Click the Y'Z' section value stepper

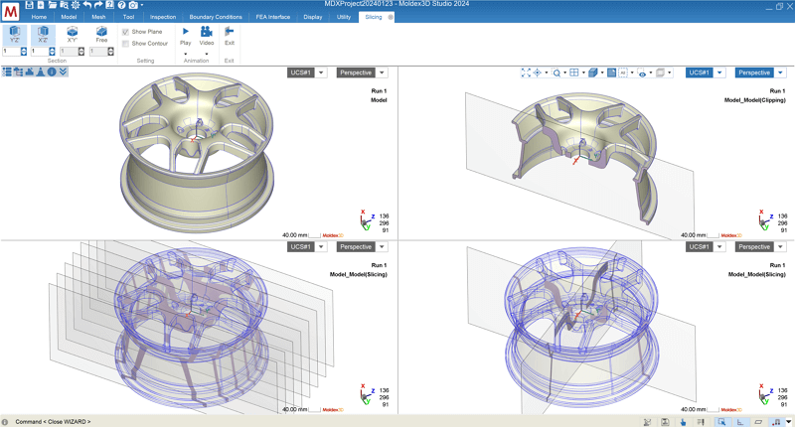pyautogui.click(x=23, y=51)
